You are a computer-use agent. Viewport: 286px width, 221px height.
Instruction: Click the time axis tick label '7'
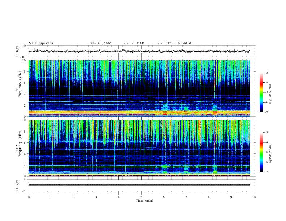[x=186, y=197]
